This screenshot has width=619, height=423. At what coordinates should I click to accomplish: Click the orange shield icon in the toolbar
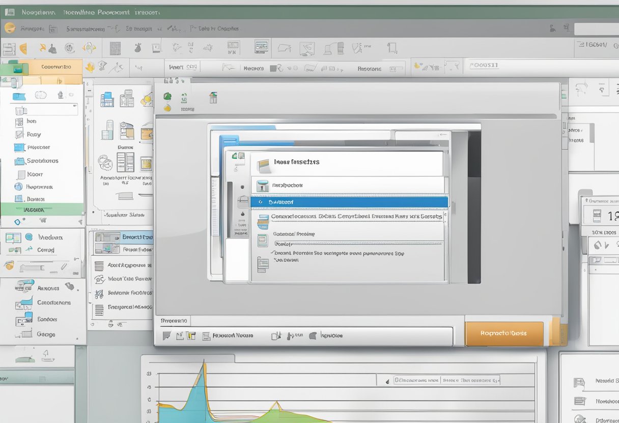pos(22,49)
